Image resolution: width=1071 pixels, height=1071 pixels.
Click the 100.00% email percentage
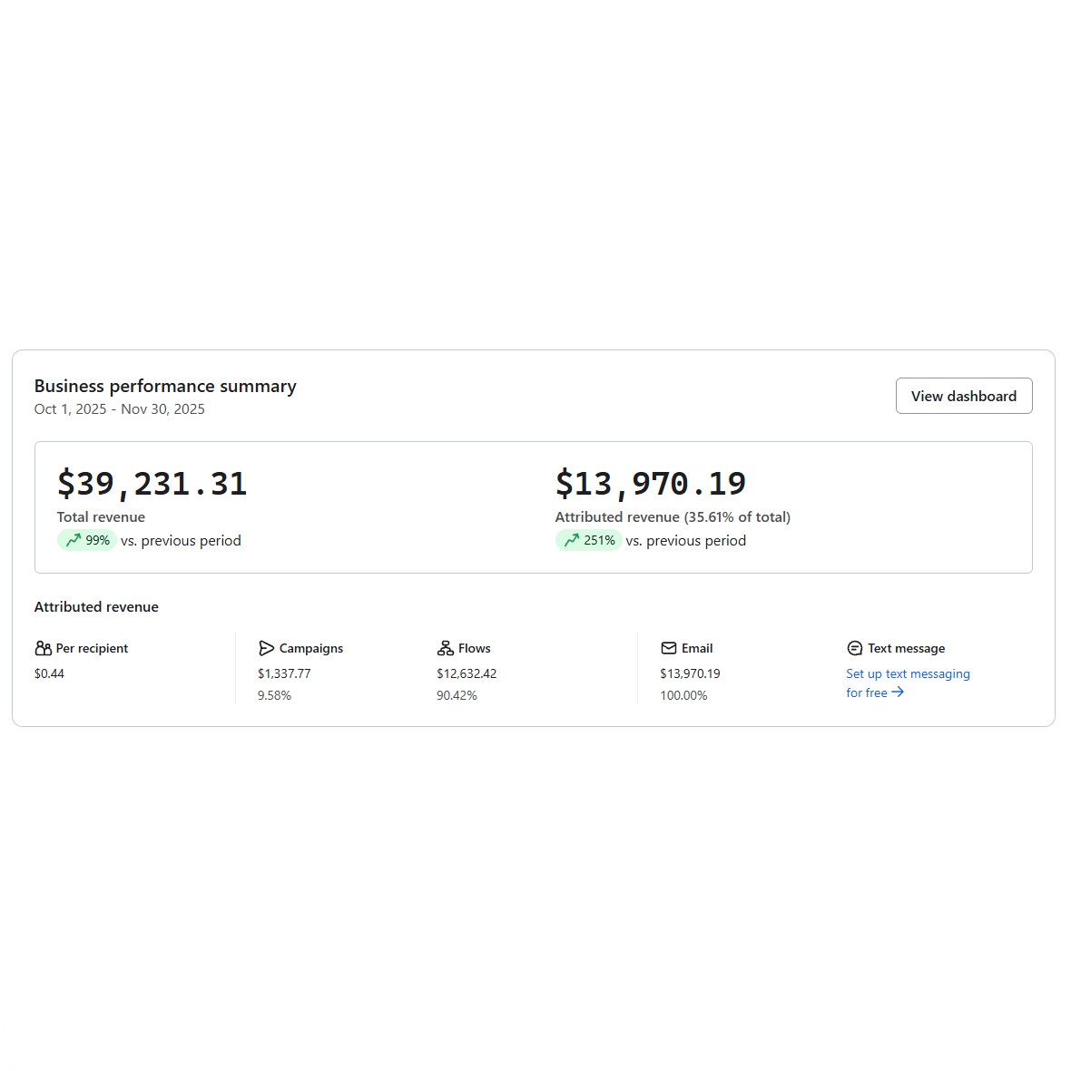(x=683, y=695)
